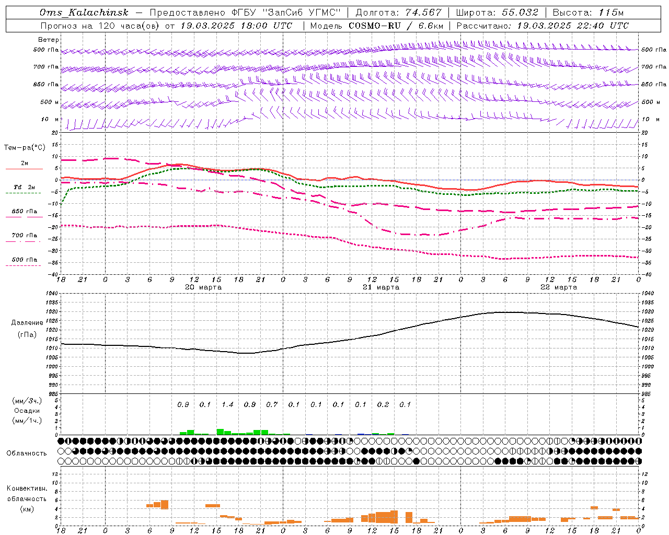Click the 'Рассчитано: 19.03.2025 22:40 UTC' timestamp

coord(543,26)
